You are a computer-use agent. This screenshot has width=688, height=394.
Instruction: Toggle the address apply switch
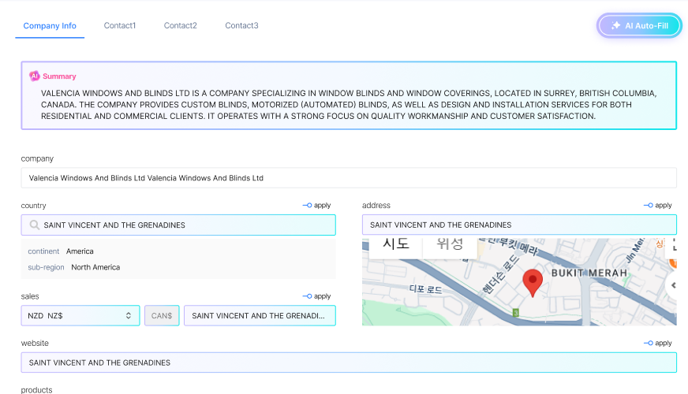click(649, 206)
